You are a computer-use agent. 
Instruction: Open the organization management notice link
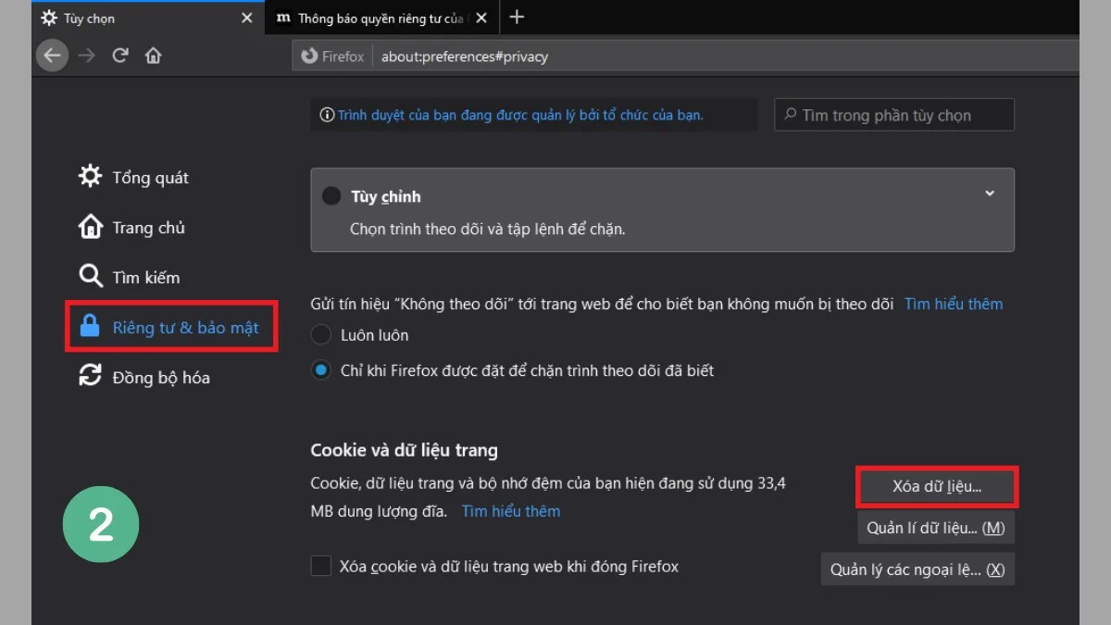(520, 115)
